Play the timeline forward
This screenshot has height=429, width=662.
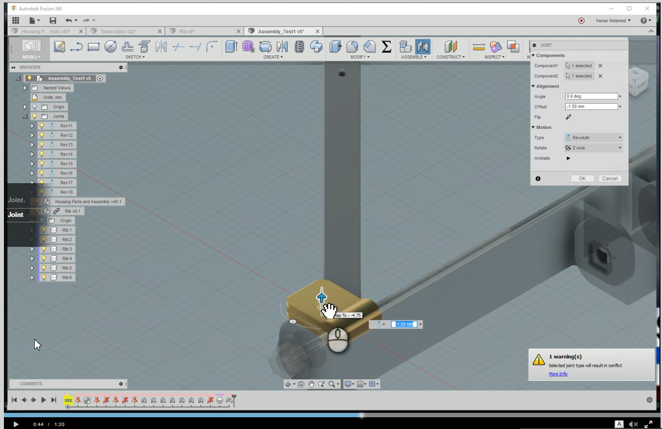[44, 400]
